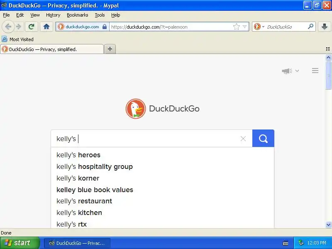Clear the search box with the X
The height and width of the screenshot is (249, 332).
243,139
